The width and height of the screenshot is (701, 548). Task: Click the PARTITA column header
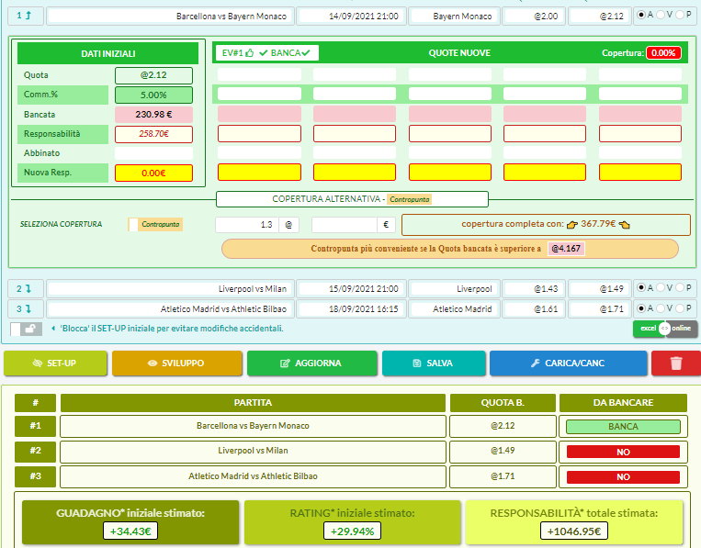click(x=253, y=403)
